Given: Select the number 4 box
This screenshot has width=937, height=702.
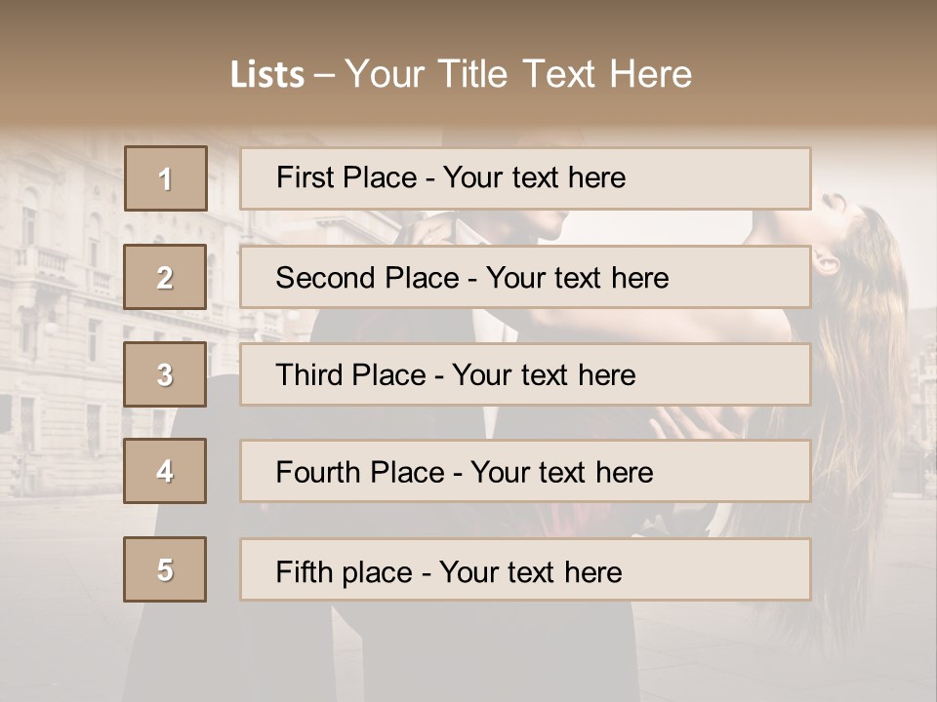Looking at the screenshot, I should 165,471.
